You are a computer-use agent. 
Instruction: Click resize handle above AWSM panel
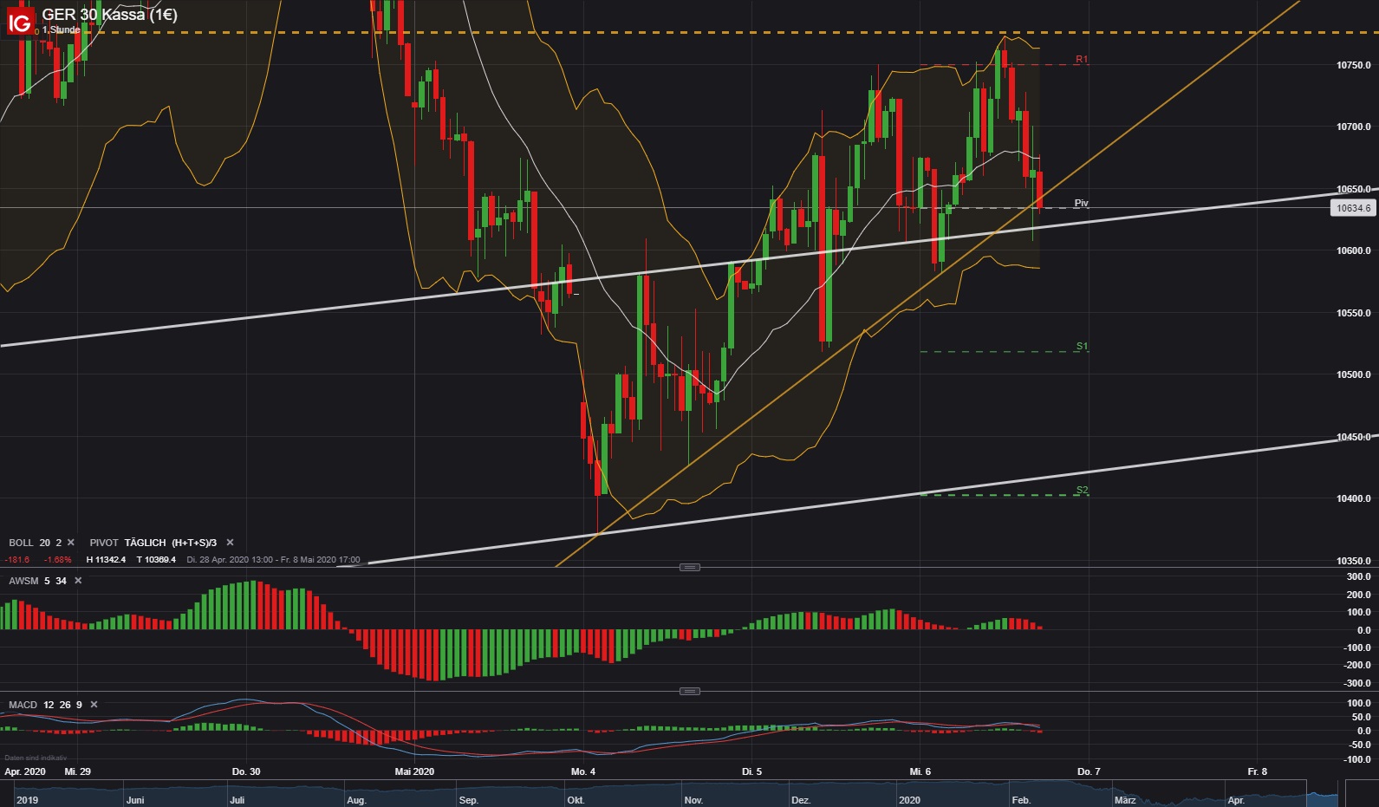690,567
